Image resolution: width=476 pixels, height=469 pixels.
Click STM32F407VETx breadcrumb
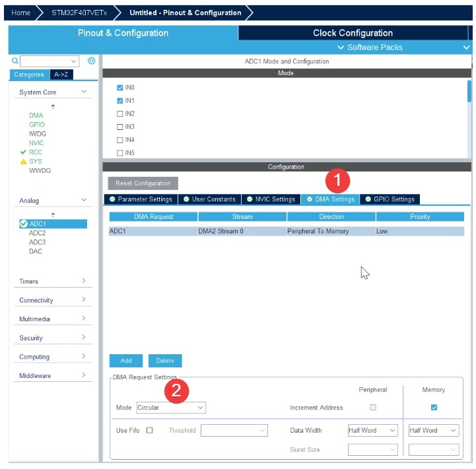click(x=79, y=13)
